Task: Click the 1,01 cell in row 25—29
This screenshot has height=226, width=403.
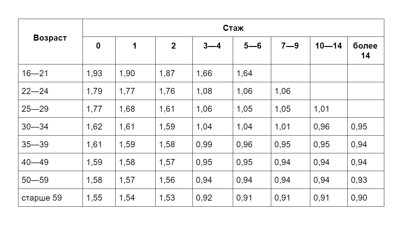Action: click(329, 109)
